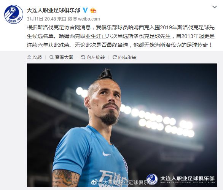This screenshot has height=190, width=223.
Task: Click the club logo watermark in photo corner
Action: click(x=152, y=179)
